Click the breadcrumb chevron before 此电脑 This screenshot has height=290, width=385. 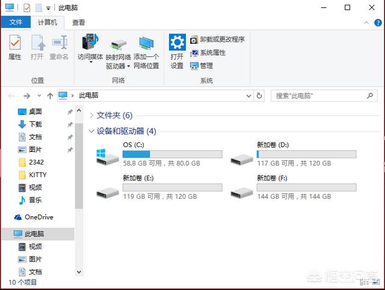pyautogui.click(x=72, y=95)
